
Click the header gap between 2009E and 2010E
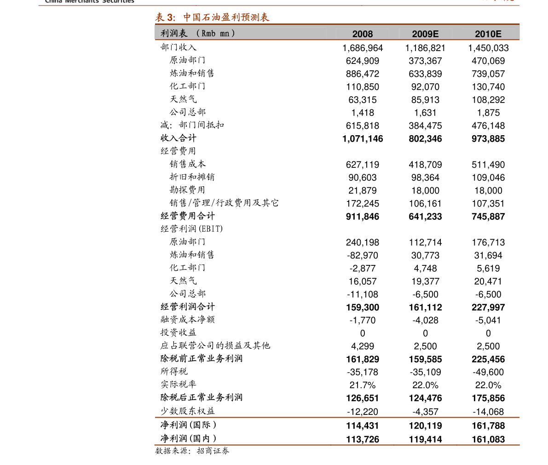(456, 33)
